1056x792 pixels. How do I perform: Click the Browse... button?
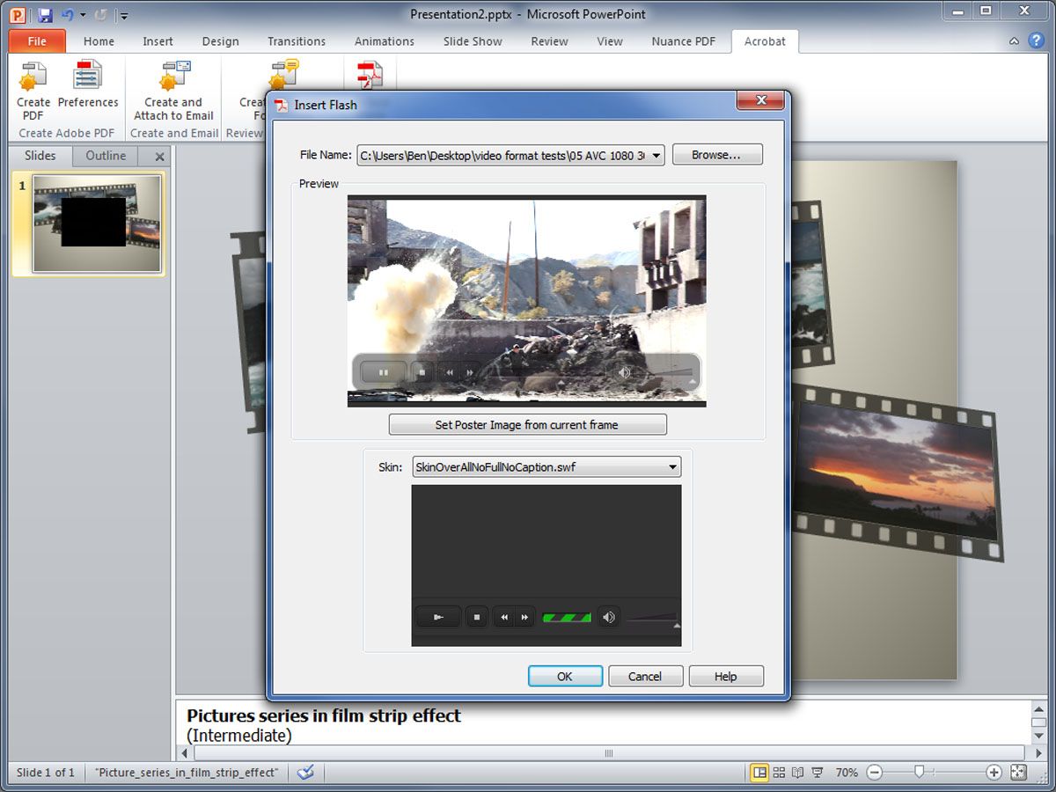pos(717,155)
